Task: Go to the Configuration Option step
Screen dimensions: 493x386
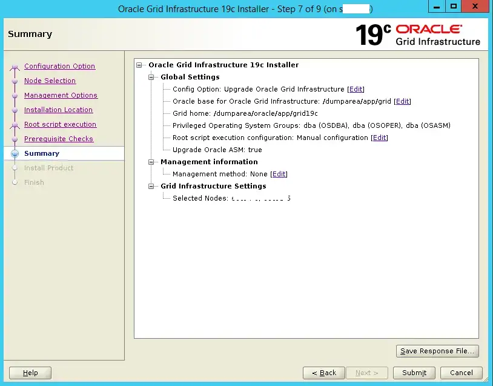Action: pos(59,66)
